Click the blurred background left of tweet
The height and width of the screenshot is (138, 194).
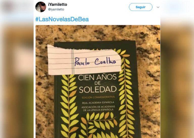pyautogui.click(x=17, y=69)
